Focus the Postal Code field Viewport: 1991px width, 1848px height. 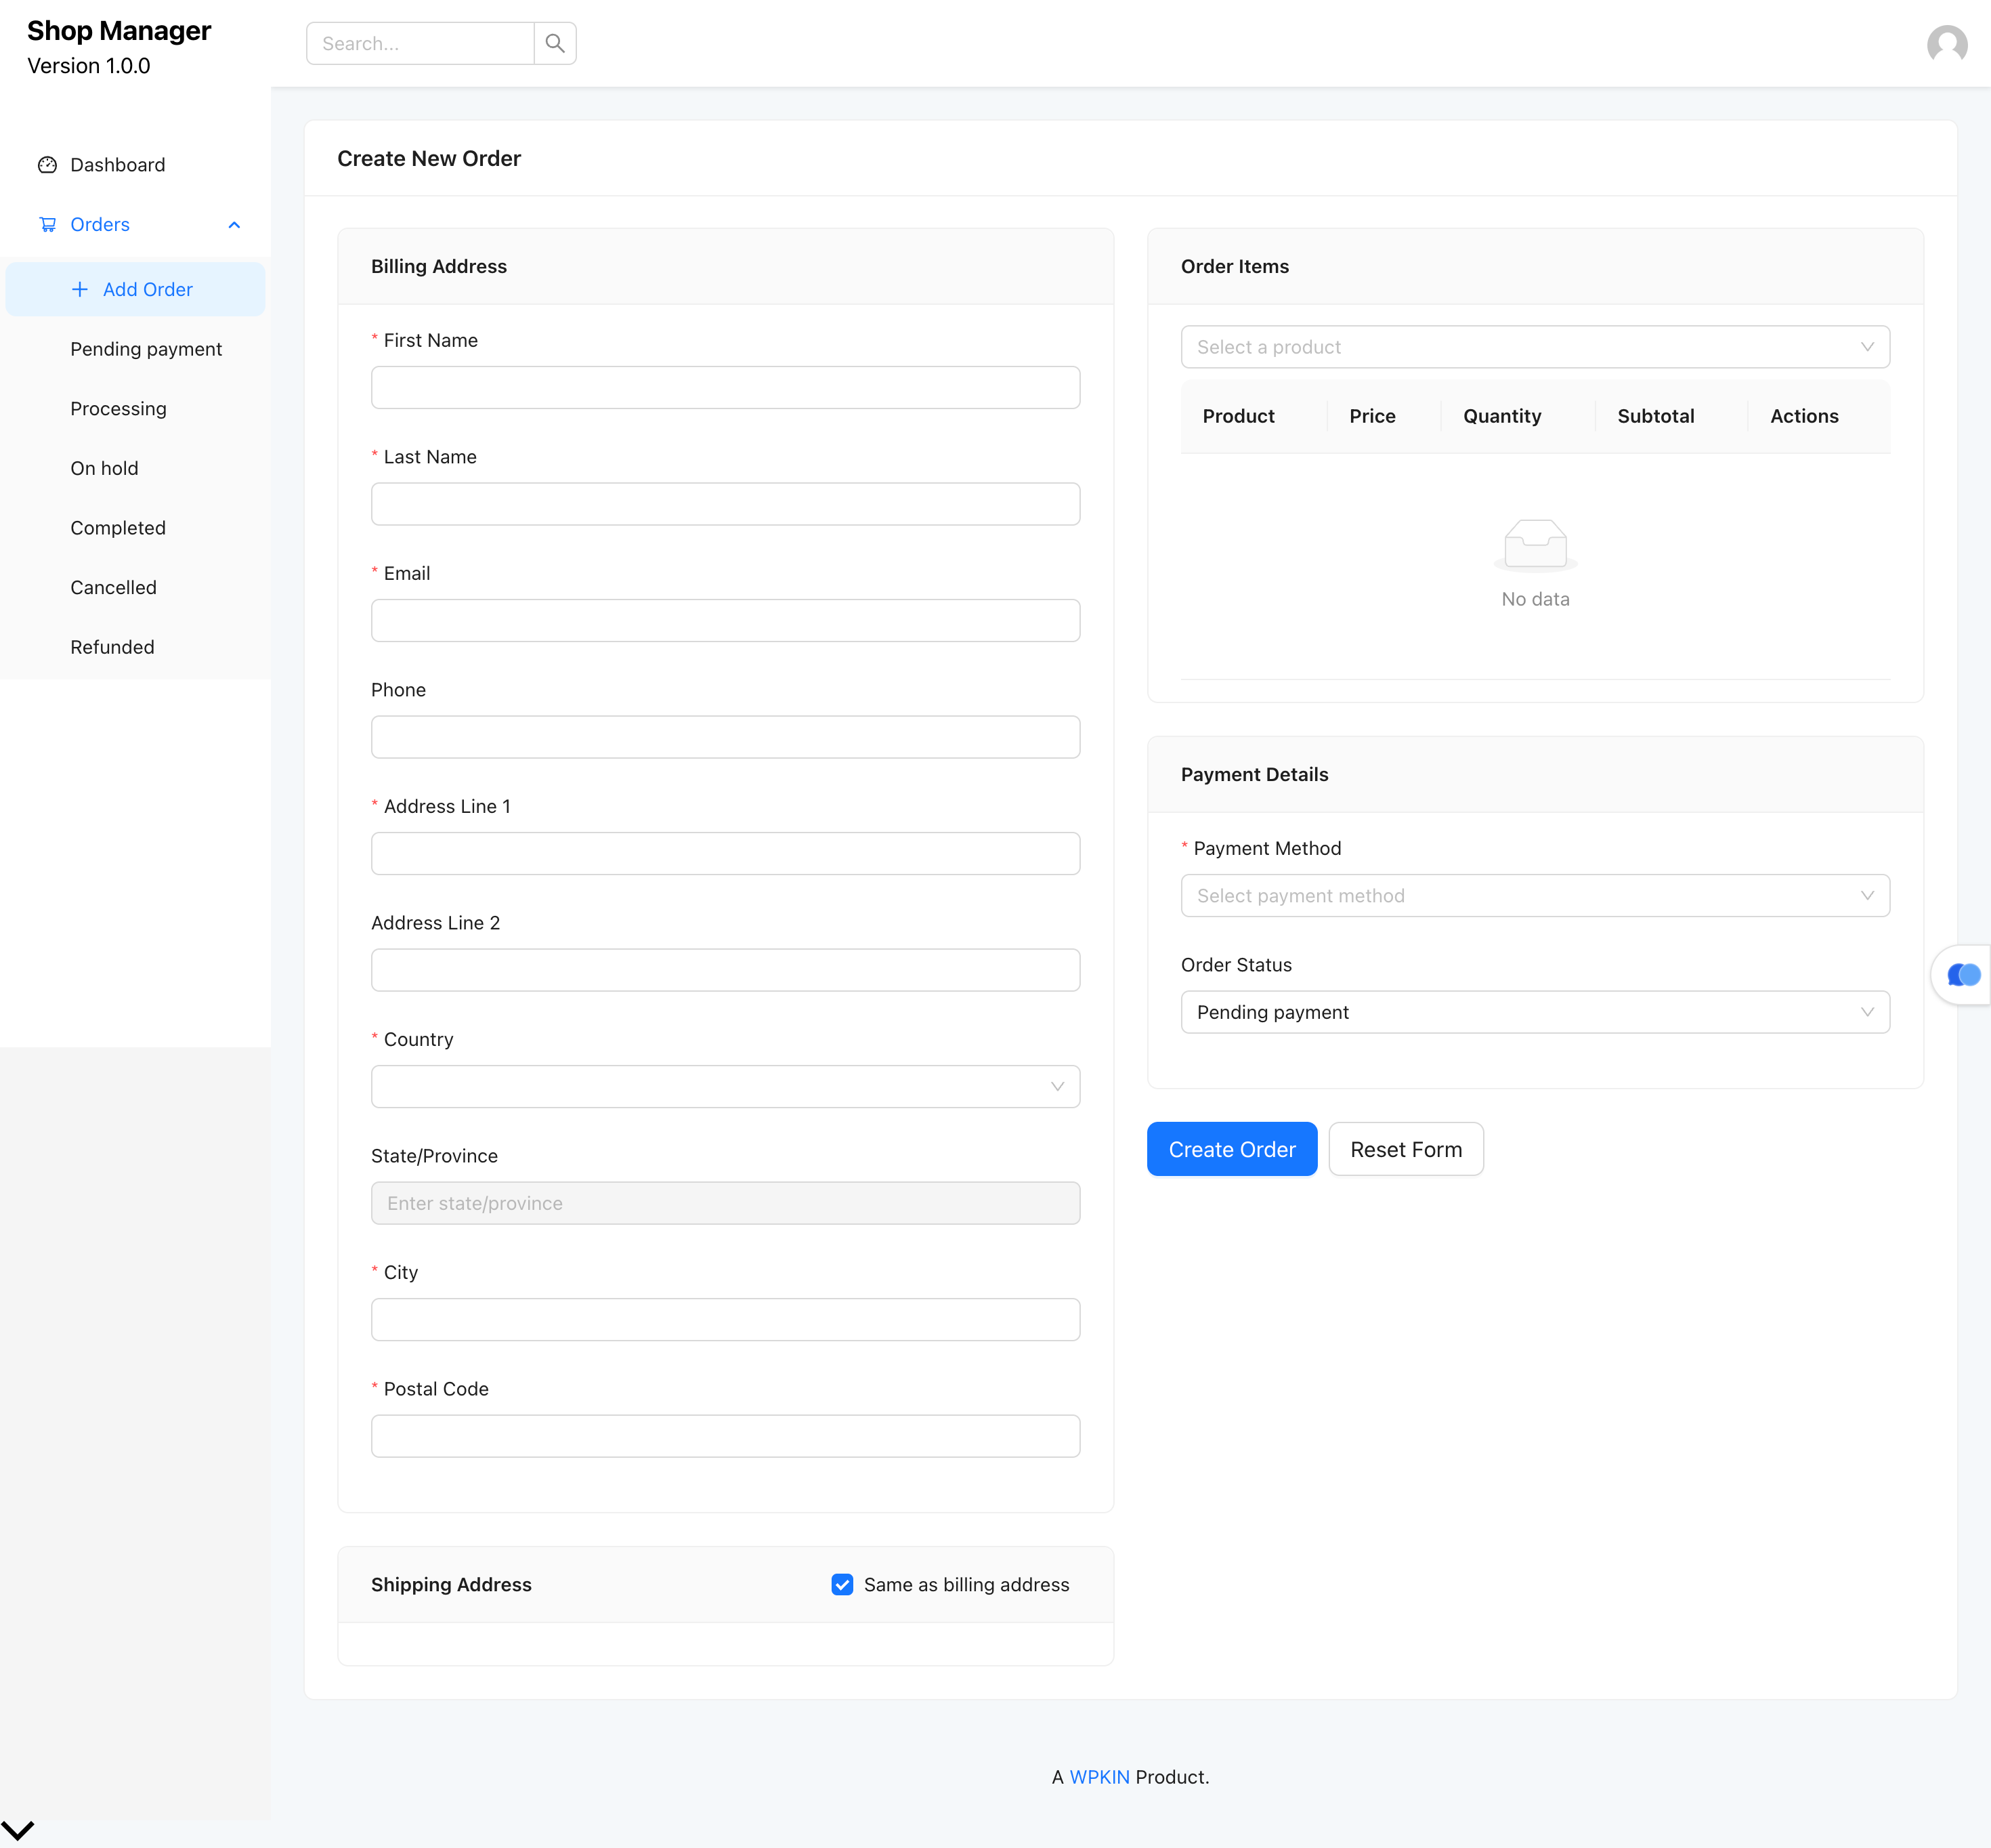coord(726,1436)
